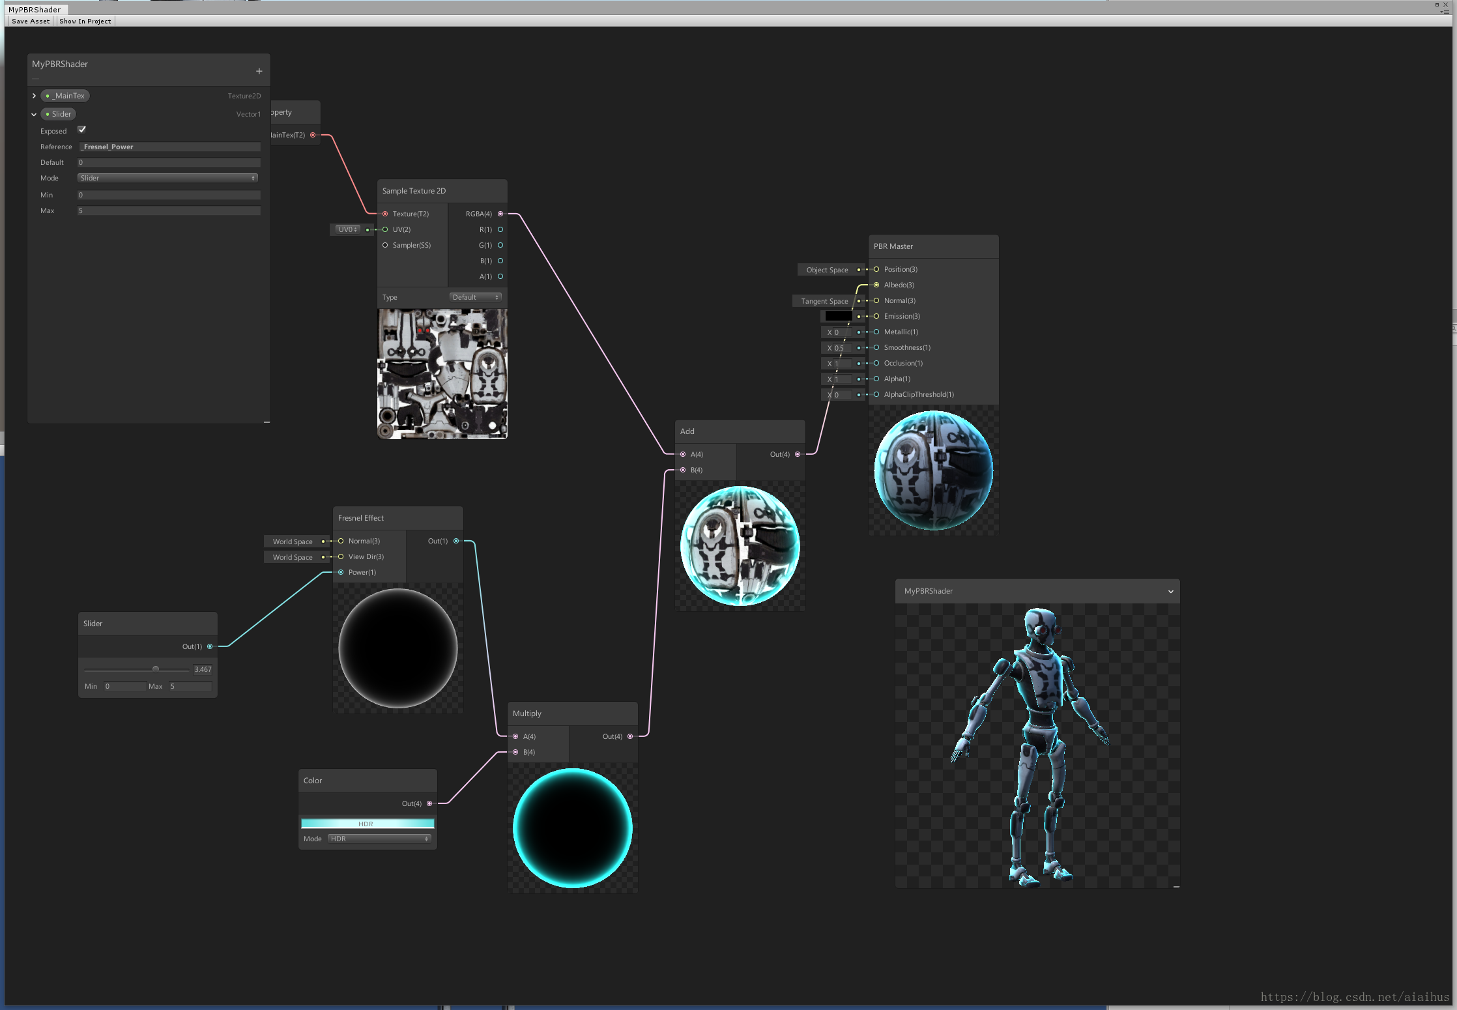
Task: Click the HDR cyan color swatch
Action: [368, 824]
